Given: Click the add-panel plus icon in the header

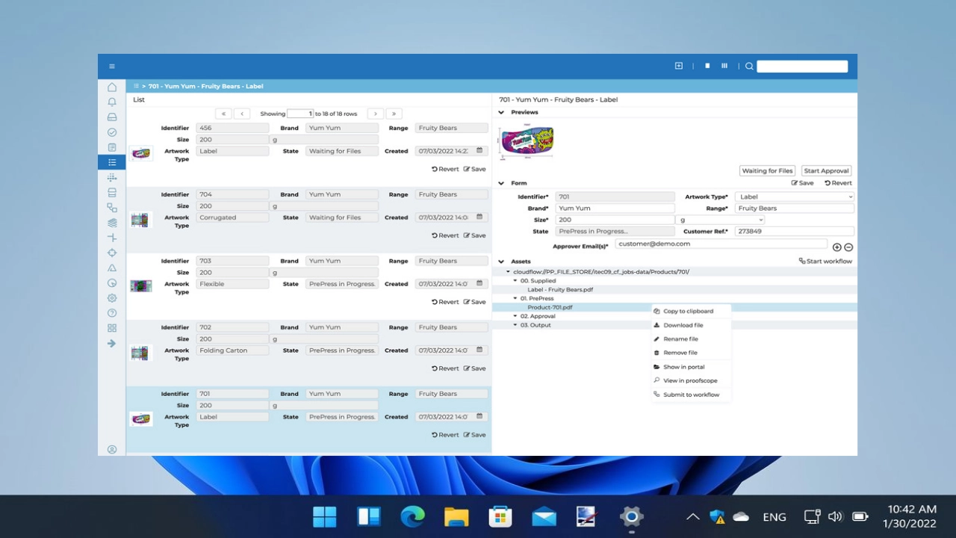Looking at the screenshot, I should (679, 66).
